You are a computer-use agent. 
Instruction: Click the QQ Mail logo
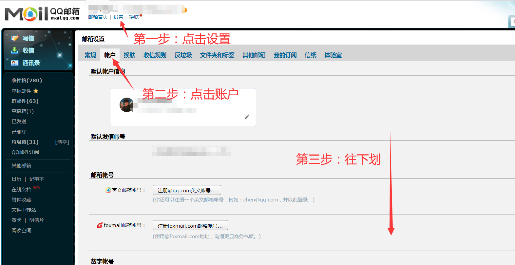pyautogui.click(x=42, y=14)
